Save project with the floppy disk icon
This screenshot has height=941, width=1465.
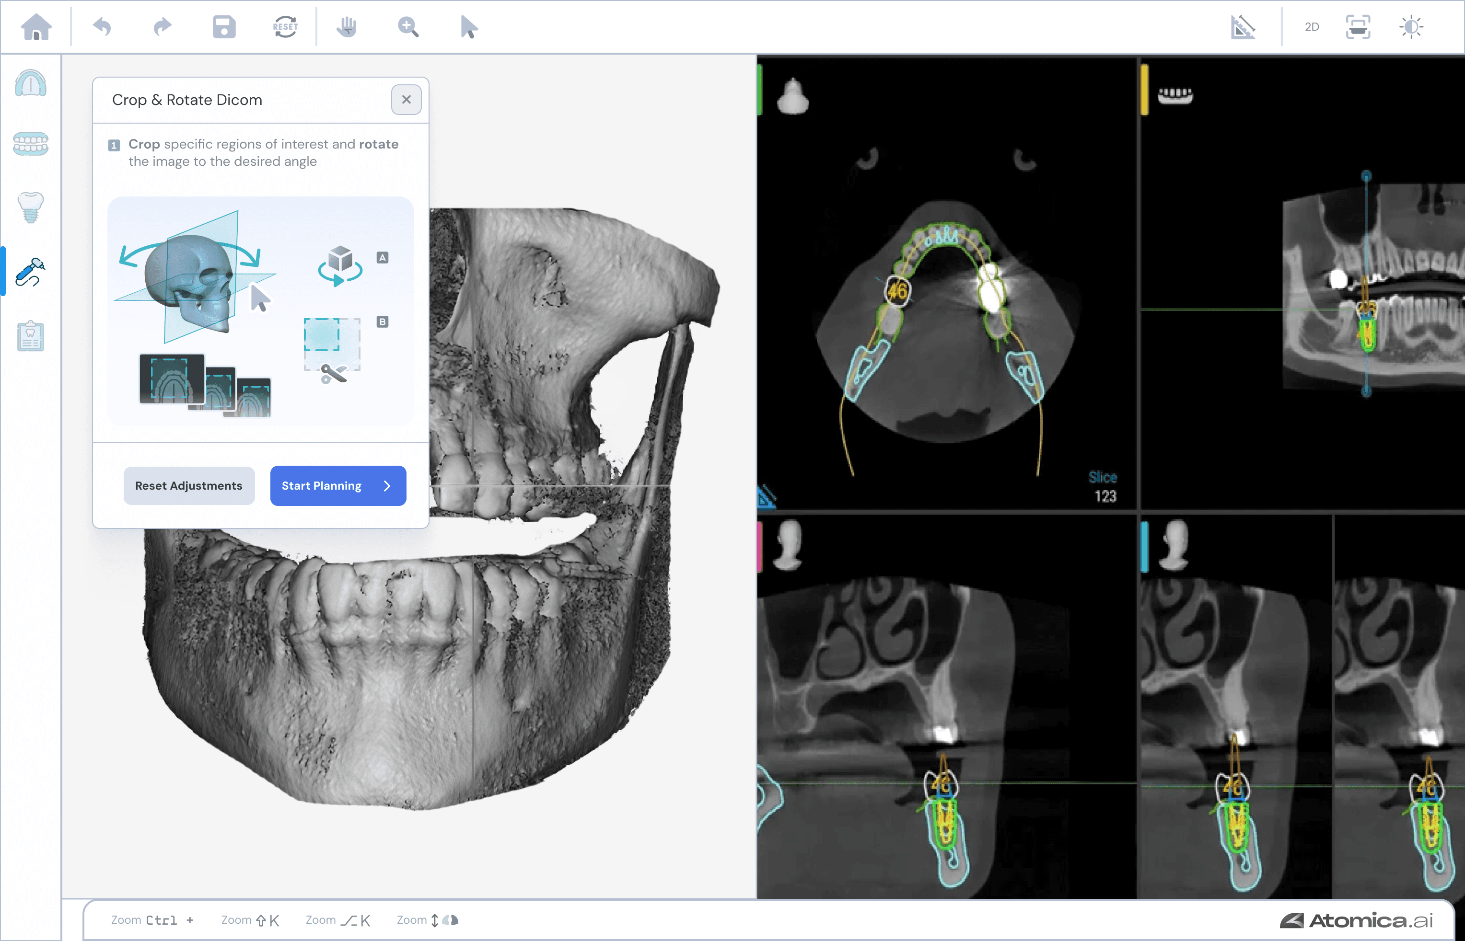coord(224,27)
